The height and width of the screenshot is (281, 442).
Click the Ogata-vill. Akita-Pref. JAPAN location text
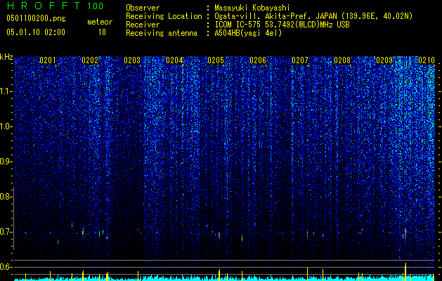pyautogui.click(x=313, y=16)
